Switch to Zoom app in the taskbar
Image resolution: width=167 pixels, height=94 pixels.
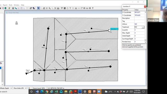(99, 92)
